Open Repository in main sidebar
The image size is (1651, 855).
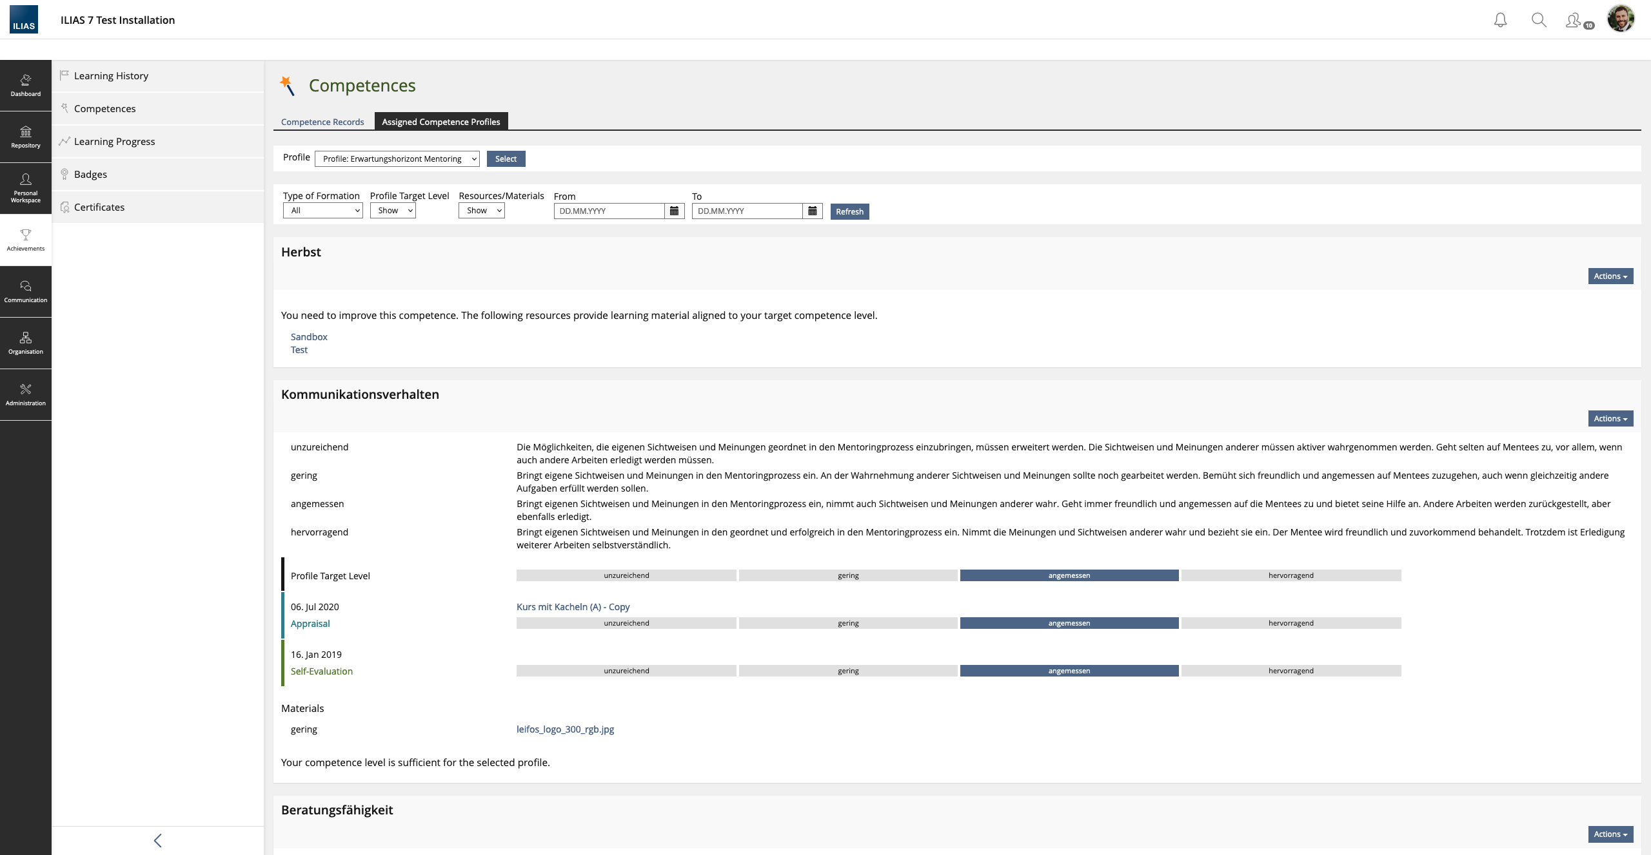tap(26, 137)
